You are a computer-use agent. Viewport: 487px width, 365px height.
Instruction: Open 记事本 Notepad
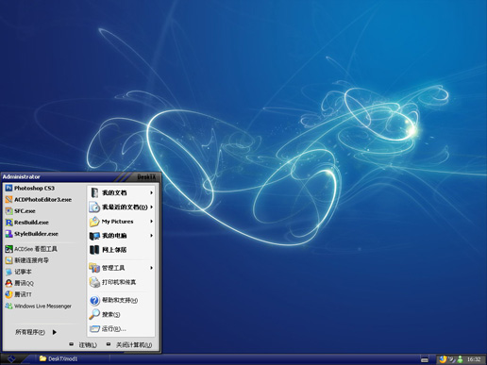point(19,272)
